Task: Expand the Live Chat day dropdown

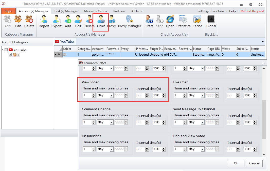Action: 202,95
